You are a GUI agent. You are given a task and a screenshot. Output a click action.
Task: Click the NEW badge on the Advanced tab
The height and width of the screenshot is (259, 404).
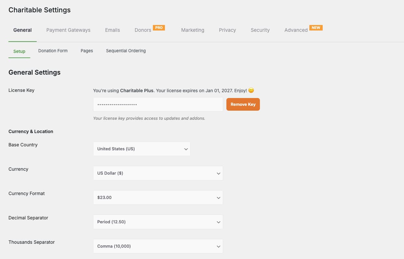point(316,28)
